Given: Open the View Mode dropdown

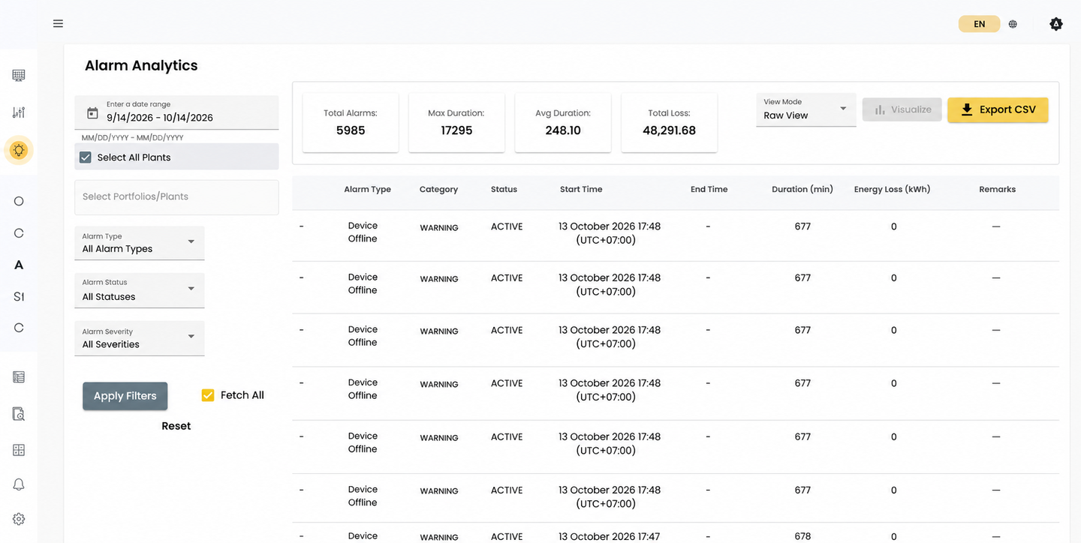Looking at the screenshot, I should 806,109.
